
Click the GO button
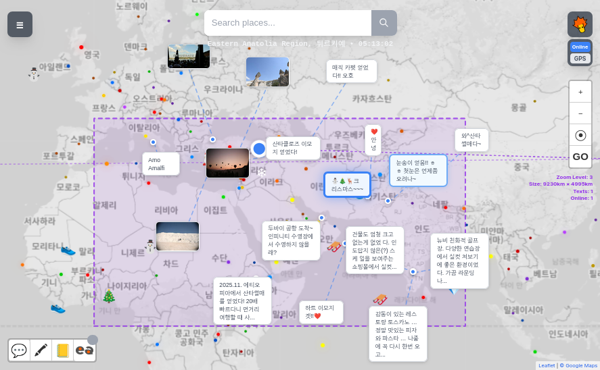click(580, 157)
